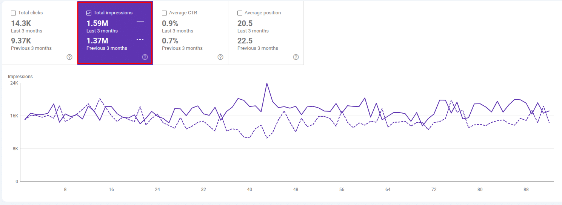Select the 14.3K total clicks value
This screenshot has width=562, height=205.
[x=21, y=23]
